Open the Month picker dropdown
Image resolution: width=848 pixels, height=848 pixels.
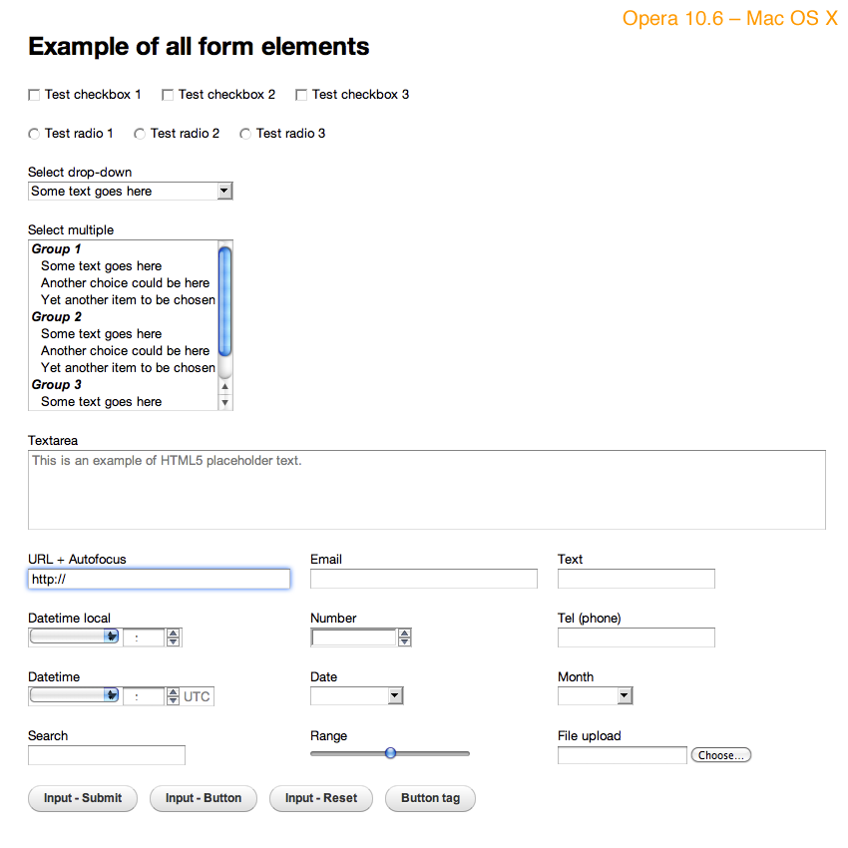coord(624,695)
